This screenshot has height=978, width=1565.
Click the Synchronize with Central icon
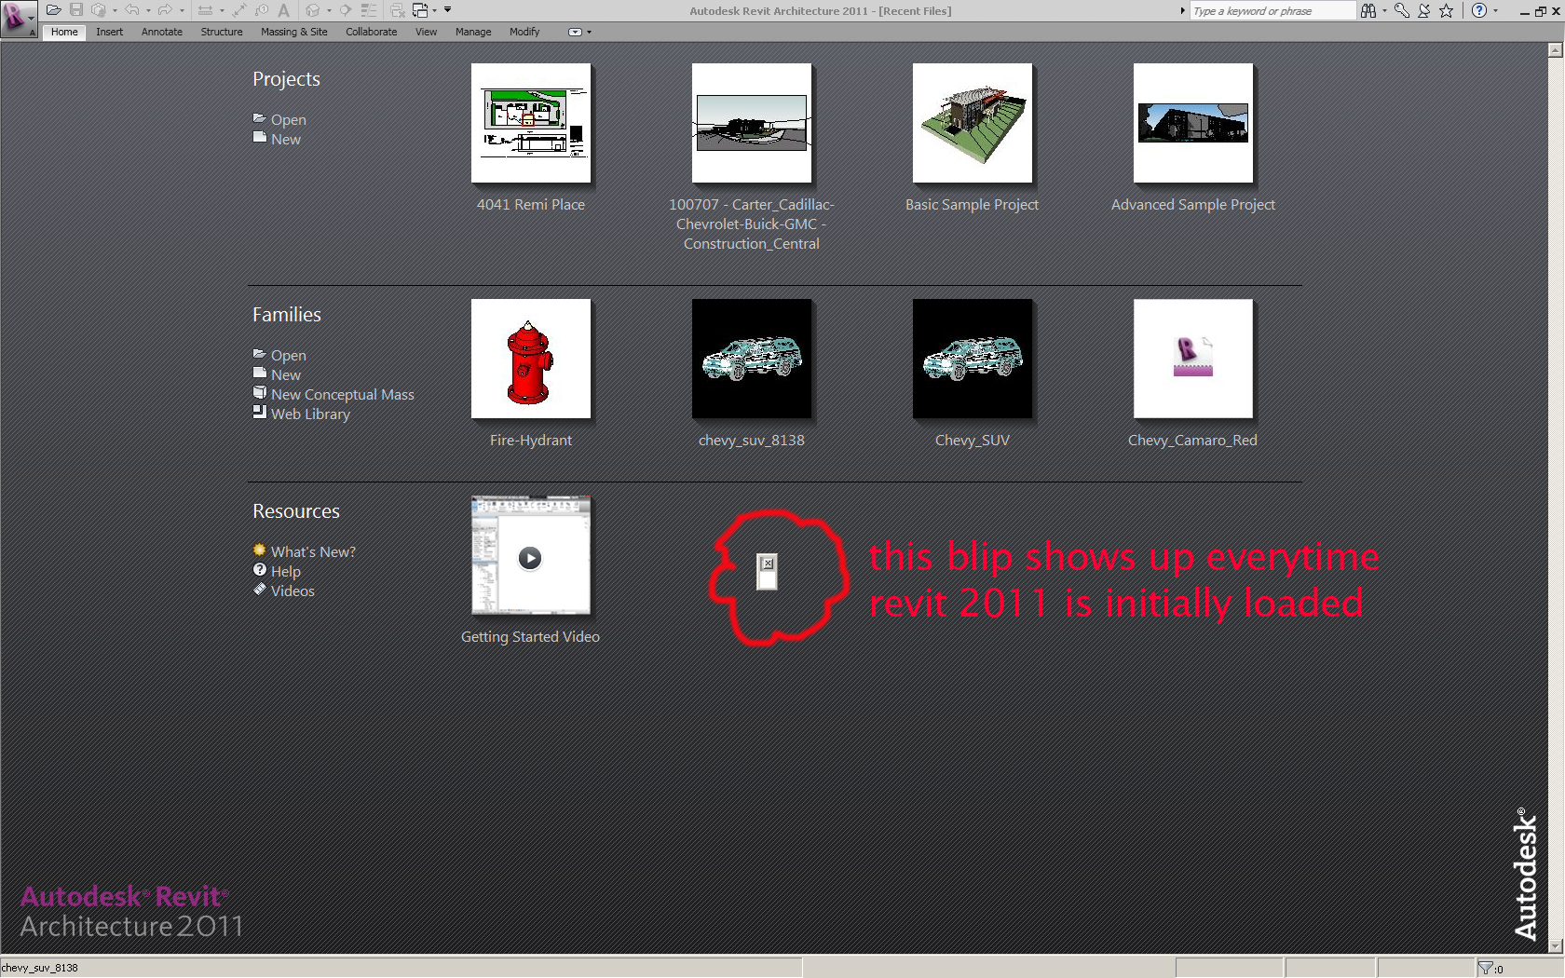(x=98, y=10)
